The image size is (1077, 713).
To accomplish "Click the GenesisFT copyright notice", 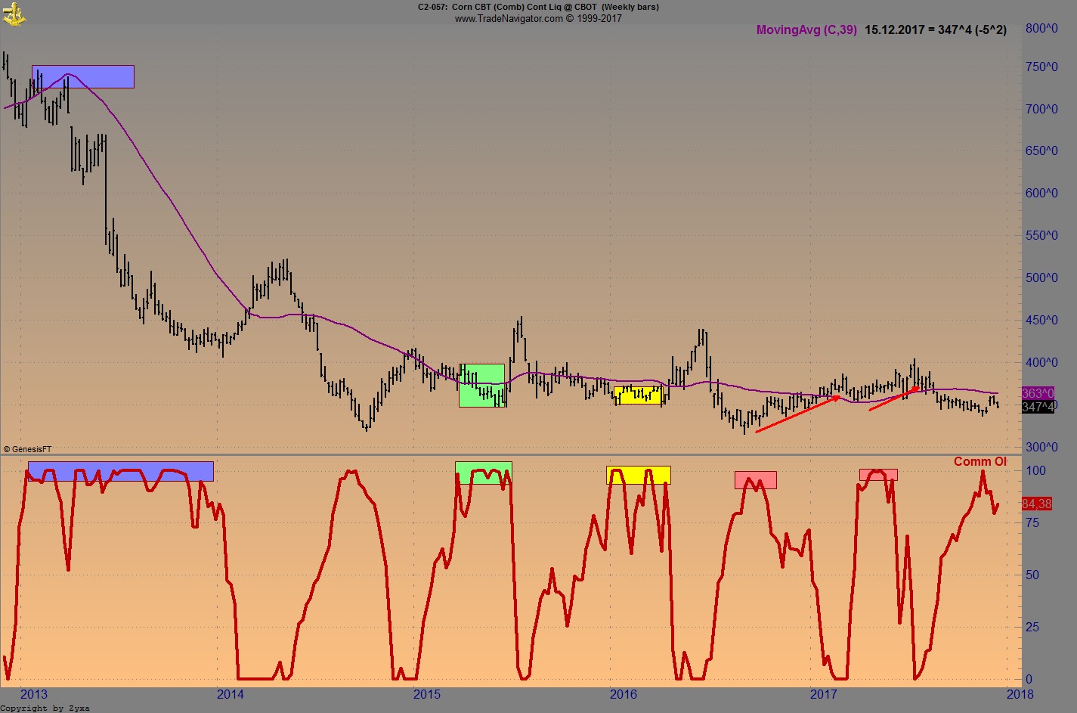I will click(27, 448).
